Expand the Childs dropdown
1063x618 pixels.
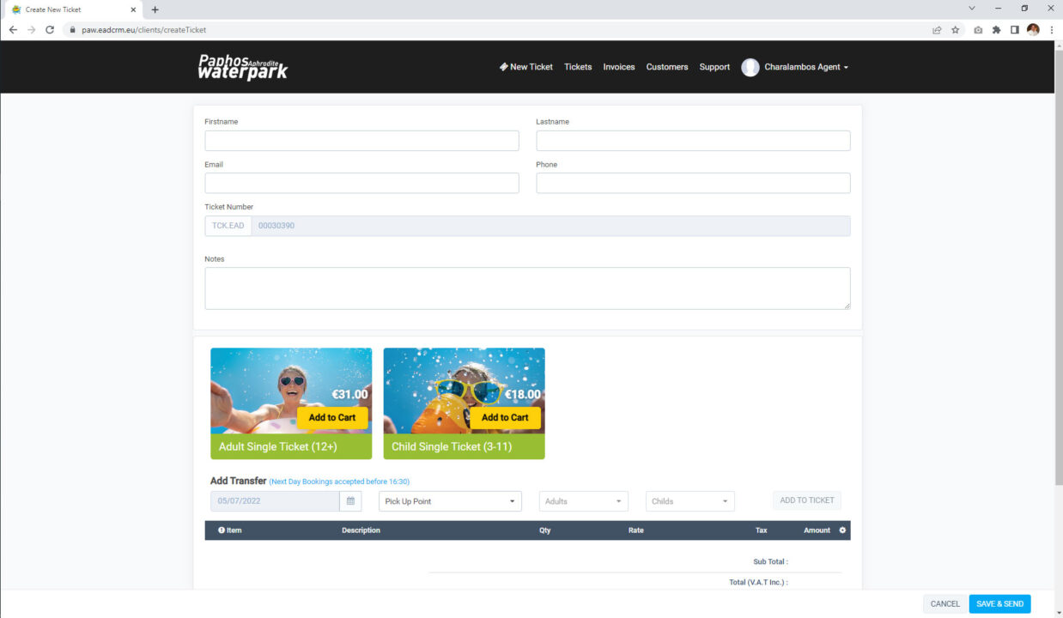tap(690, 501)
